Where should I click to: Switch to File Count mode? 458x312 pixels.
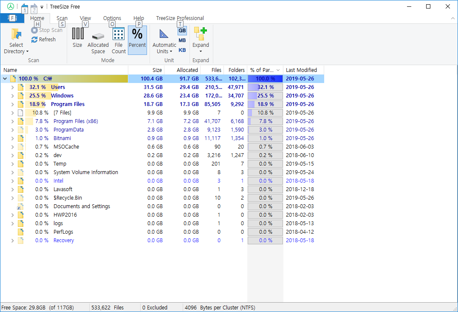click(x=119, y=40)
